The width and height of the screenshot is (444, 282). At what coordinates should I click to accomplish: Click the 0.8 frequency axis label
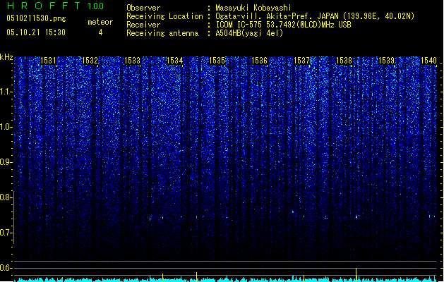pyautogui.click(x=6, y=197)
